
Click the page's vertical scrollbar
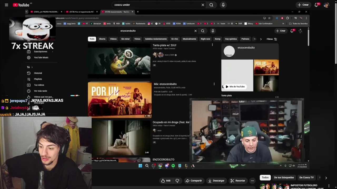pyautogui.click(x=336, y=34)
